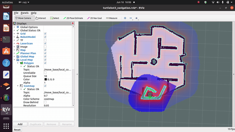The width and height of the screenshot is (235, 132).
Task: Toggle the RobotModel checkbox
Action: point(45,37)
